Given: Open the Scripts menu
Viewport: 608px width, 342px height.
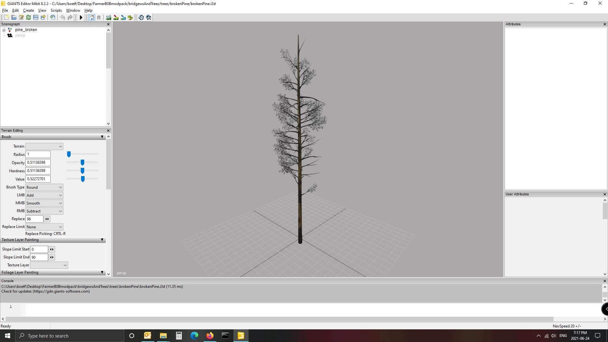Looking at the screenshot, I should coord(56,10).
